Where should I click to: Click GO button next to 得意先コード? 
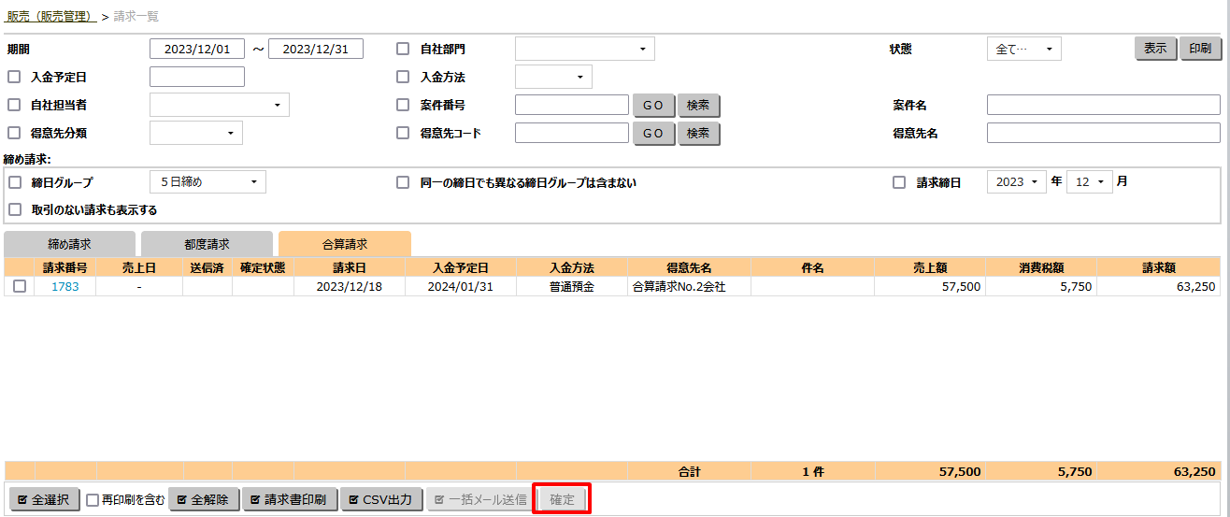[653, 134]
